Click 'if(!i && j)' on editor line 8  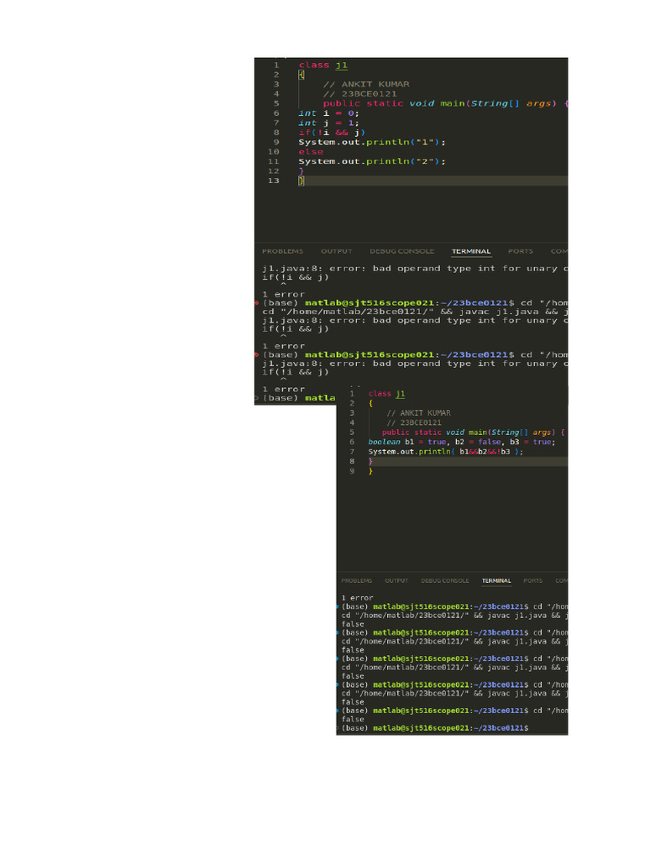tap(331, 132)
